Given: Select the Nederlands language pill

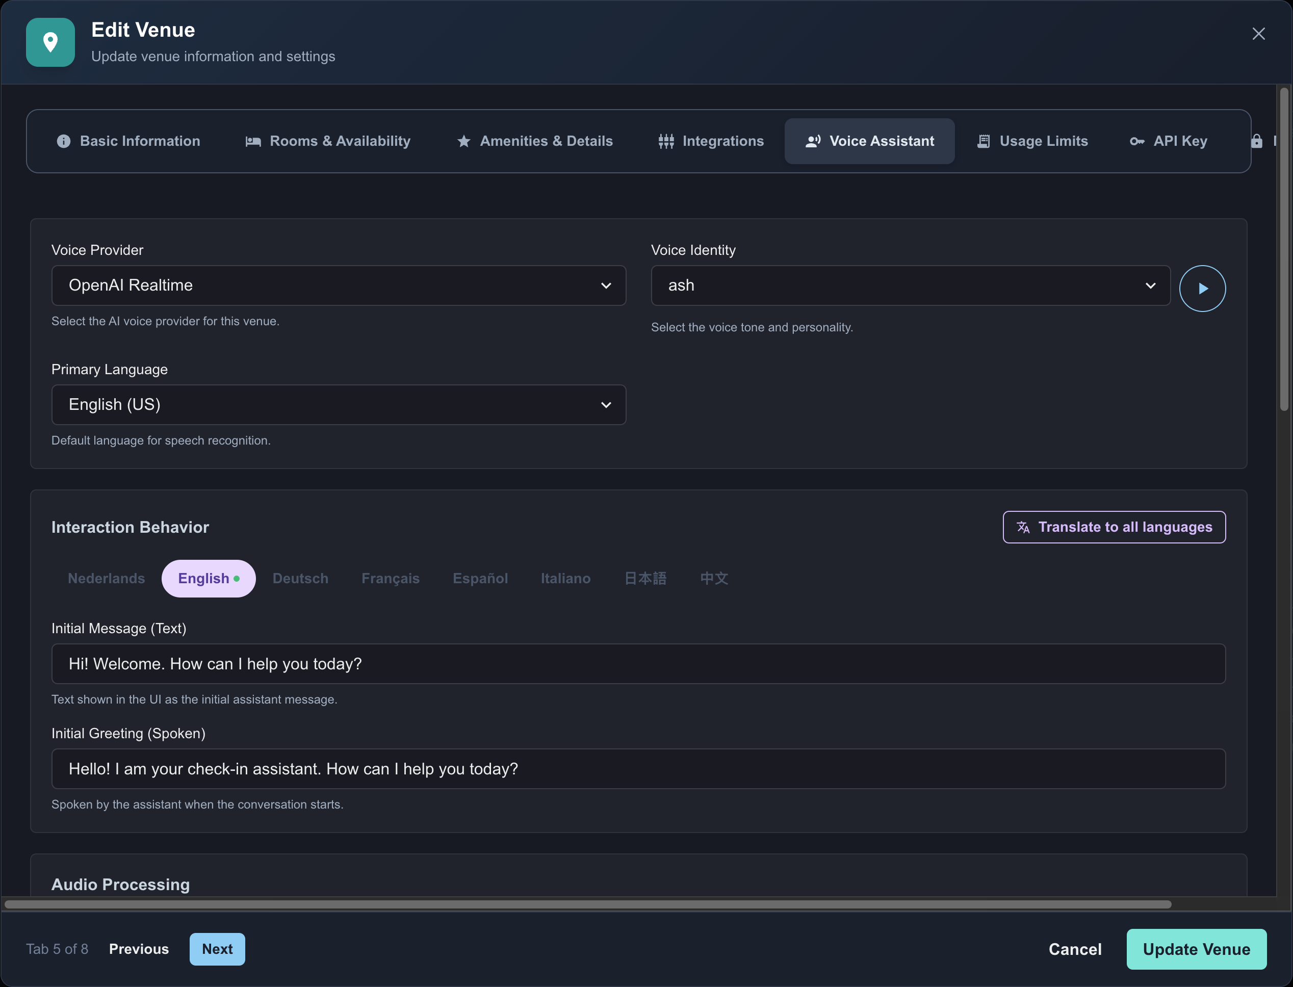Looking at the screenshot, I should (x=107, y=579).
